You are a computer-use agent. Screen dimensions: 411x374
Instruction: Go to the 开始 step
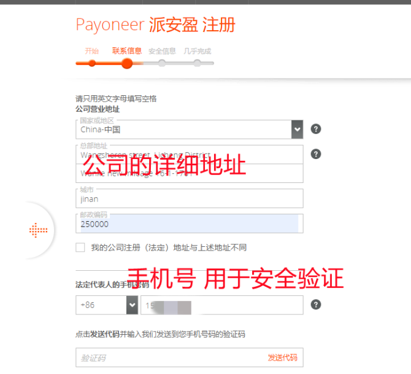point(92,51)
